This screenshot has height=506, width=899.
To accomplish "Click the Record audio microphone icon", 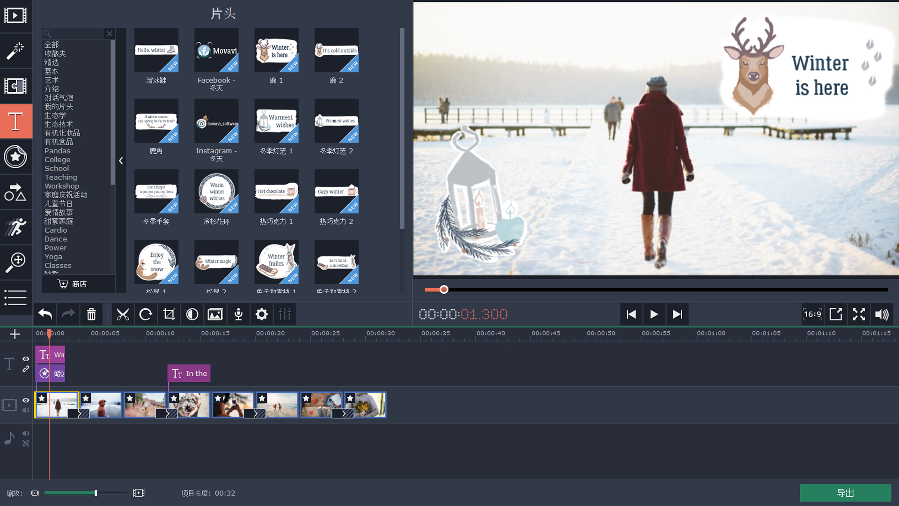I will [238, 314].
